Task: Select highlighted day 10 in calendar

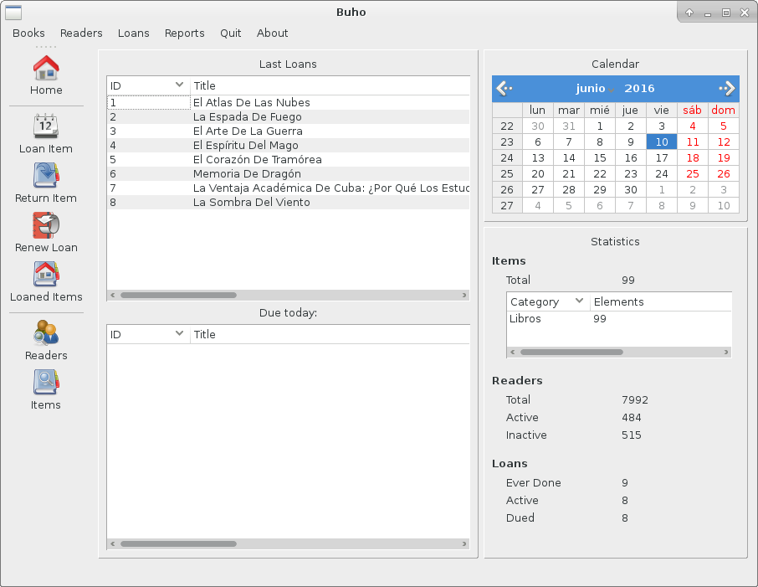Action: click(662, 142)
